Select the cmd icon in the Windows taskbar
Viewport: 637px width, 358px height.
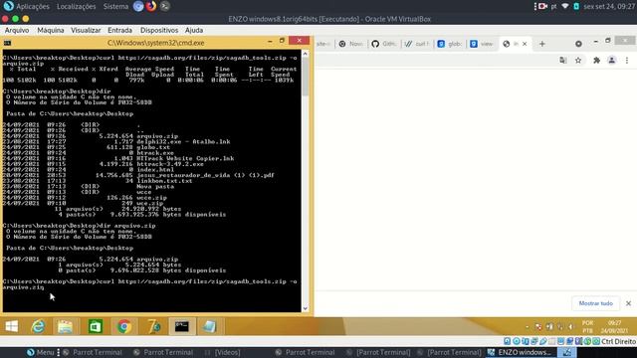[x=181, y=326]
